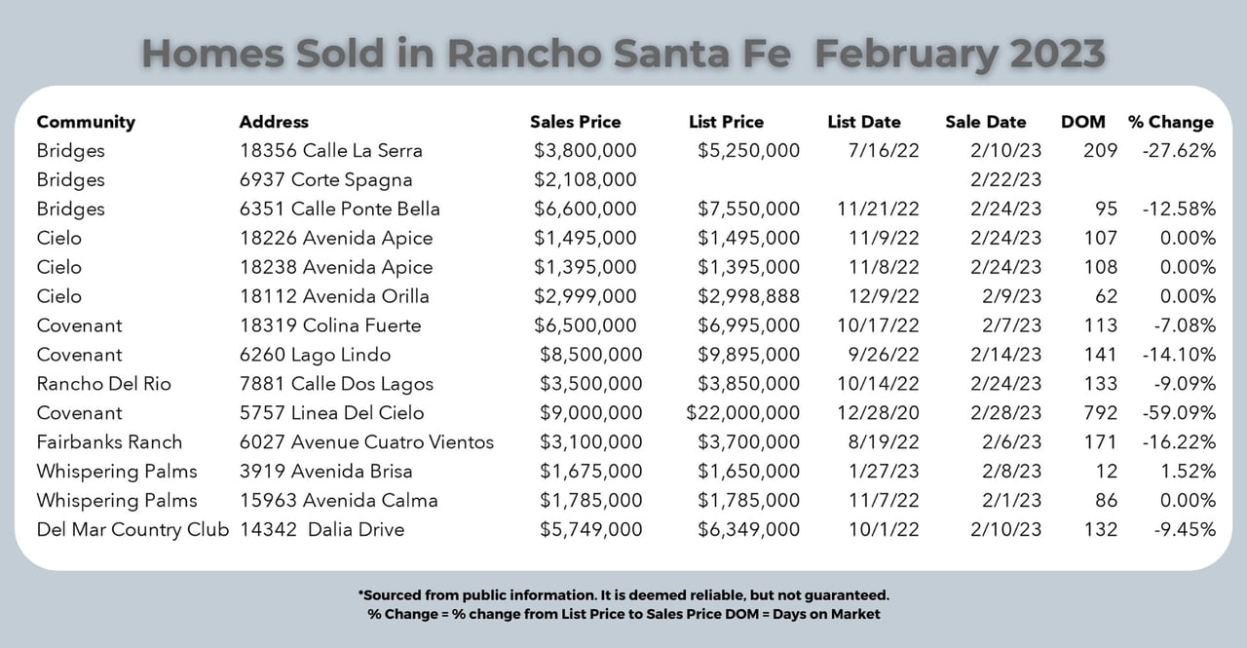Select address 6027 Avenue Cuatro Vientos

coord(366,442)
